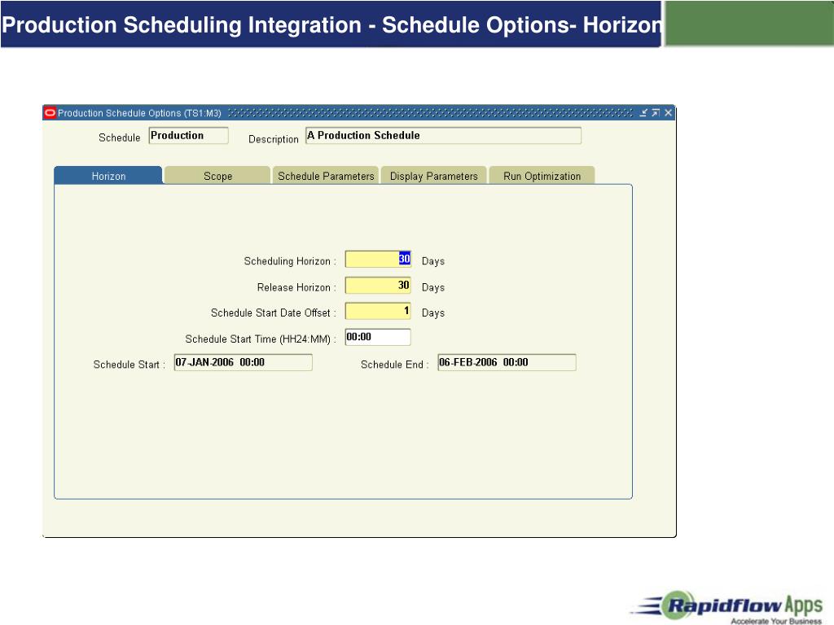The width and height of the screenshot is (834, 625).
Task: Click the 'Schedule Start Time (HH24:MM) :' label
Action: (x=261, y=339)
